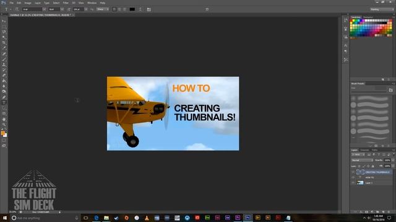Select the Lasso tool

pyautogui.click(x=4, y=32)
